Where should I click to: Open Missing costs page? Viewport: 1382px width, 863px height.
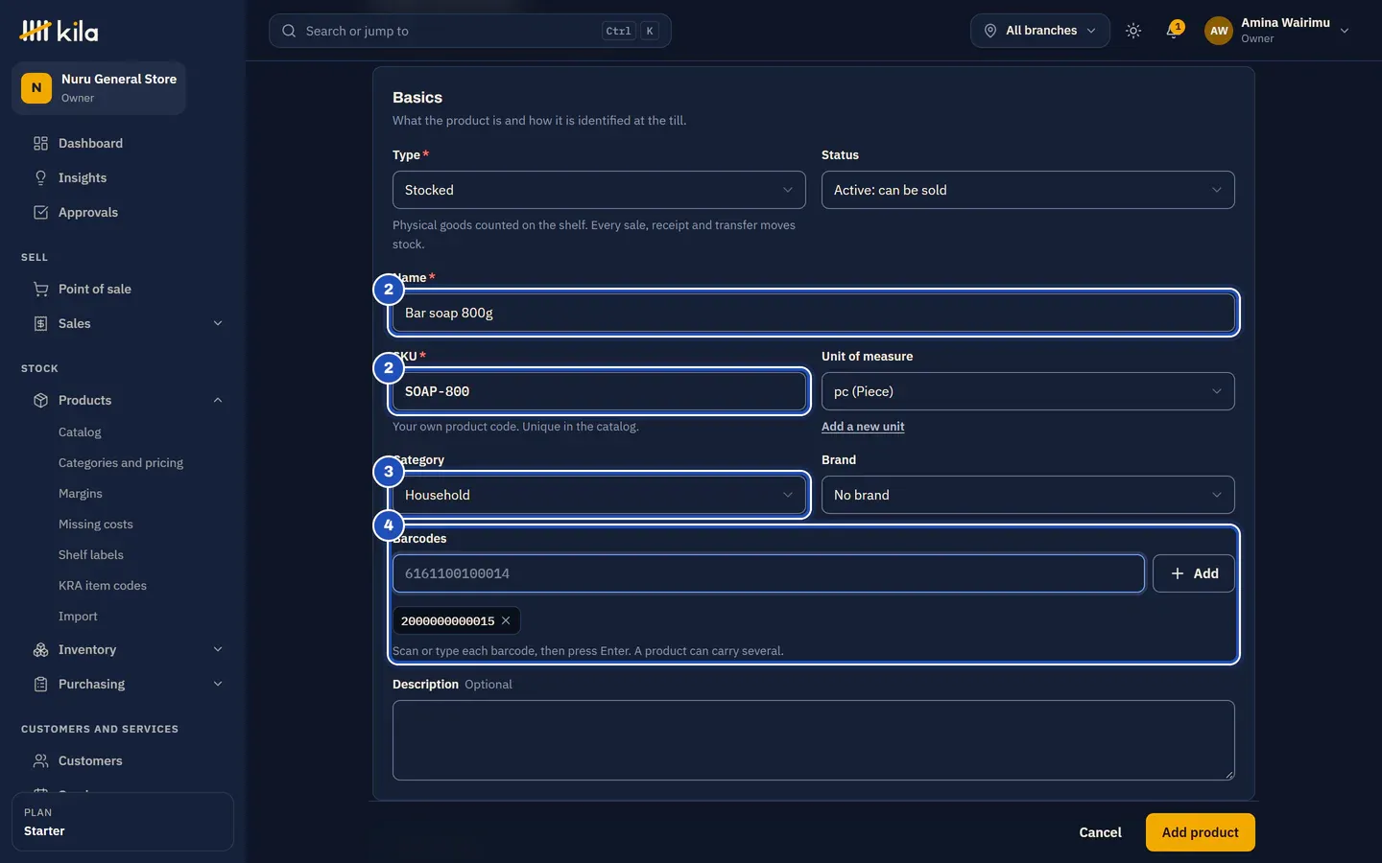[96, 525]
